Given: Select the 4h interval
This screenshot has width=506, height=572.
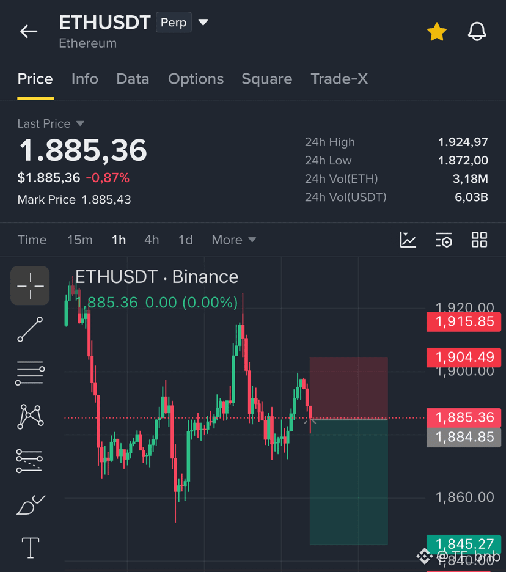Looking at the screenshot, I should click(152, 240).
